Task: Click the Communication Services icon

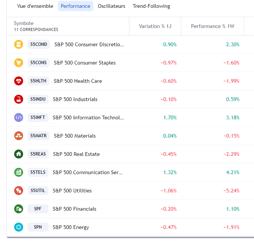Action: click(19, 172)
